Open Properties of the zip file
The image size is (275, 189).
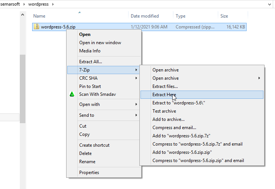pyautogui.click(x=104, y=173)
